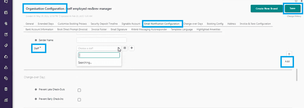The height and width of the screenshot is (108, 304).
Task: Click Organisation Configuration breadcrumb link
Action: [45, 8]
